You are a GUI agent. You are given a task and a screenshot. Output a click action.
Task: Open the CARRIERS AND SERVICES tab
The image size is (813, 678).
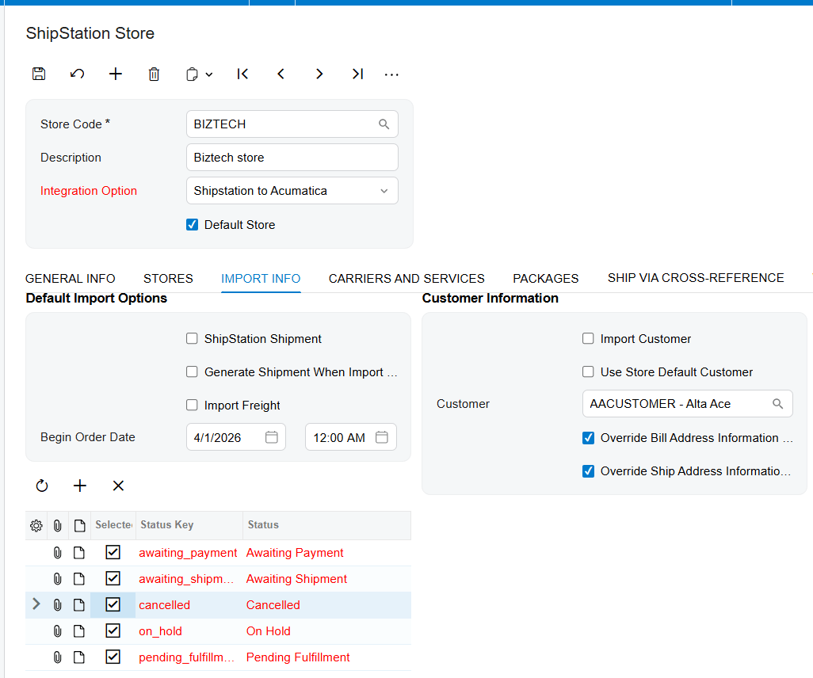pyautogui.click(x=406, y=278)
